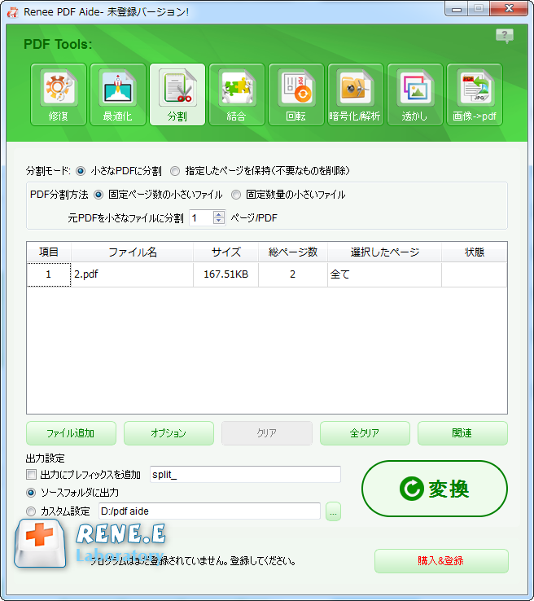Select カスタム設定 output option

tap(31, 511)
